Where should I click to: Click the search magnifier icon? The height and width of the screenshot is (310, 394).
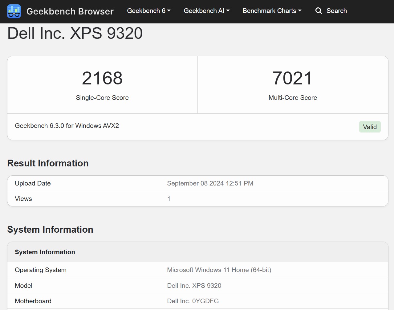319,11
